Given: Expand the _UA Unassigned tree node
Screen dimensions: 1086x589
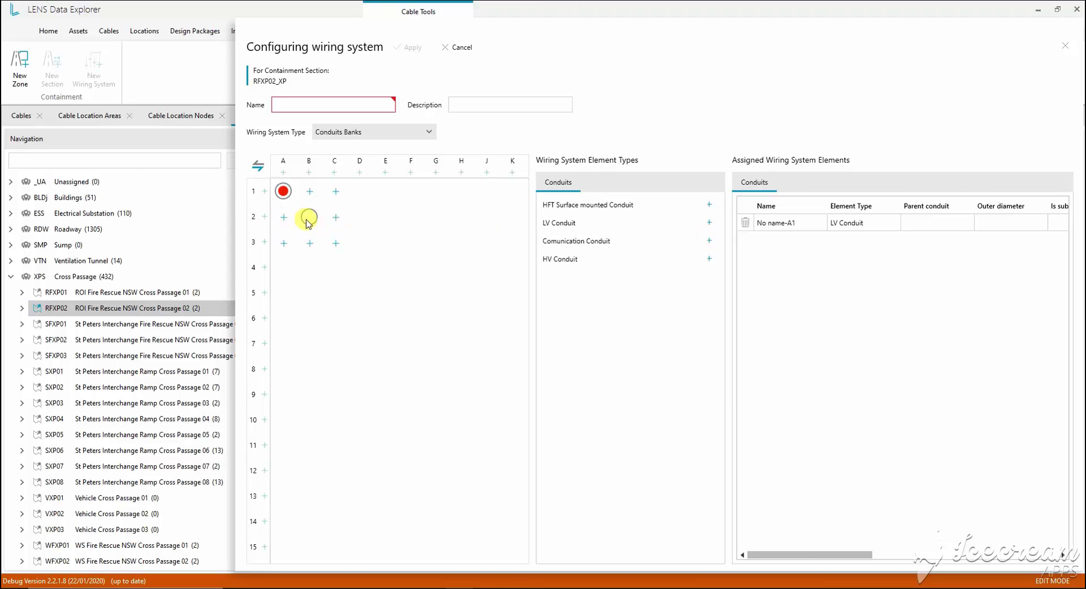Looking at the screenshot, I should click(11, 182).
